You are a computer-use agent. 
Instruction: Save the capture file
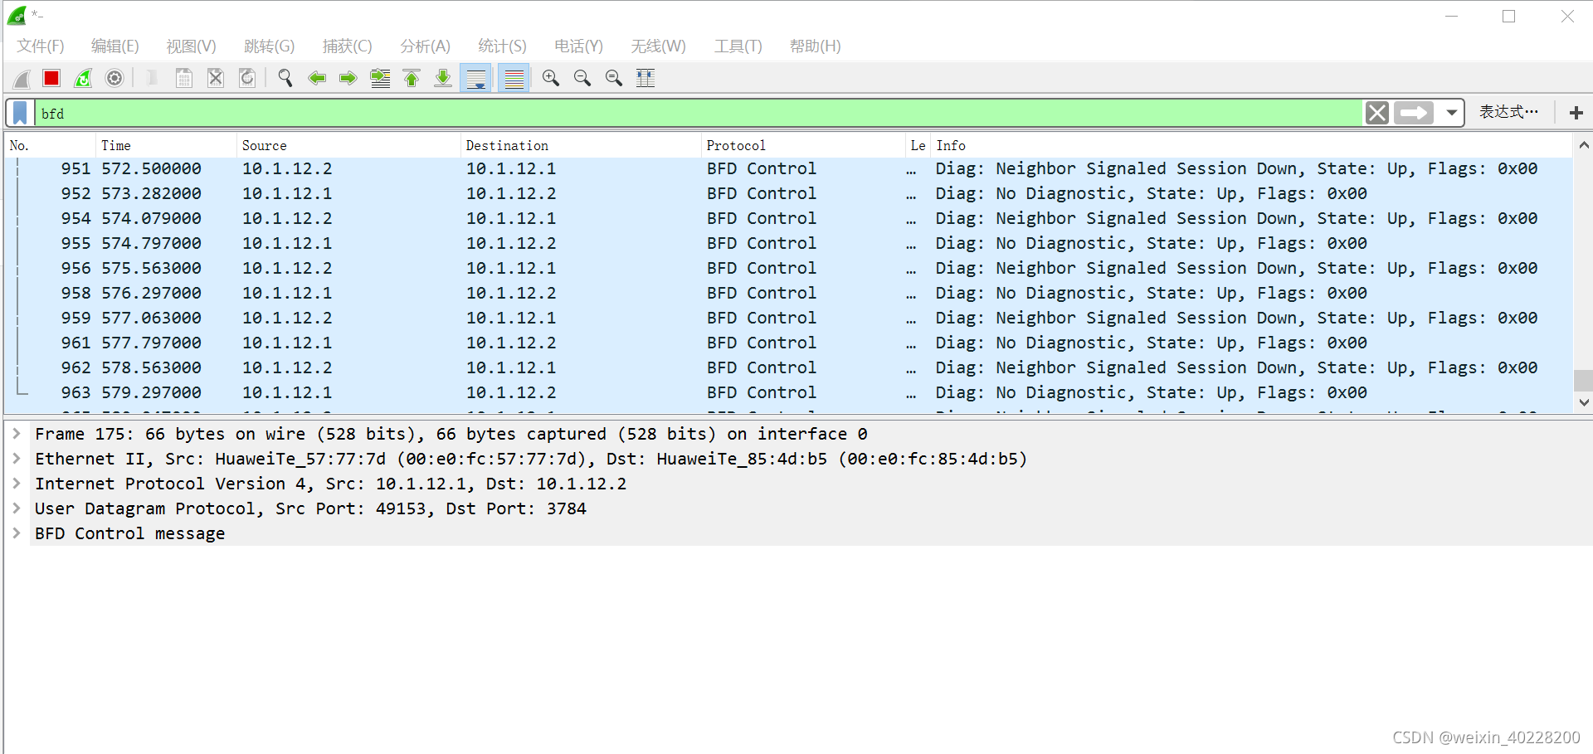[184, 78]
